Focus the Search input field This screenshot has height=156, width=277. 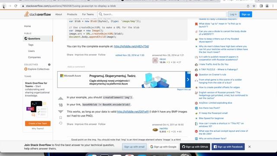(162, 14)
